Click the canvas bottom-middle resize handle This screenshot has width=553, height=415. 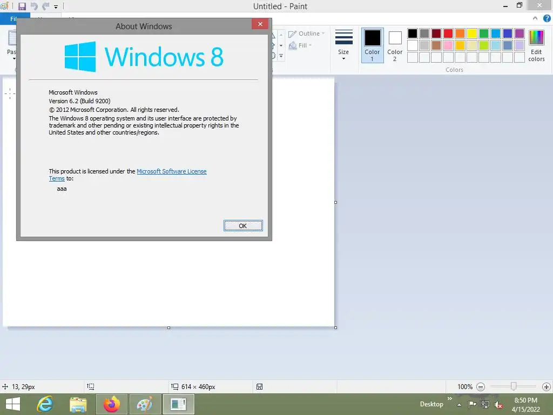click(168, 328)
